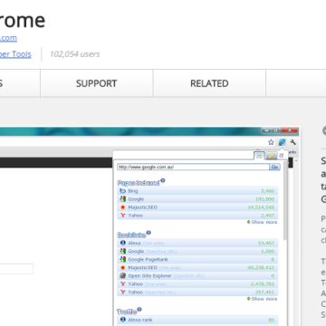Click help icon beside Backlinks heading

coord(149,233)
